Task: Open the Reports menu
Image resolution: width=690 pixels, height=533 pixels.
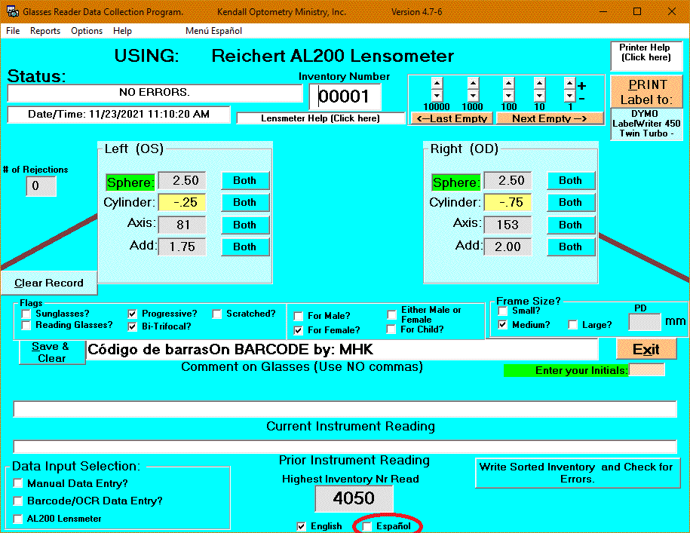Action: point(45,31)
